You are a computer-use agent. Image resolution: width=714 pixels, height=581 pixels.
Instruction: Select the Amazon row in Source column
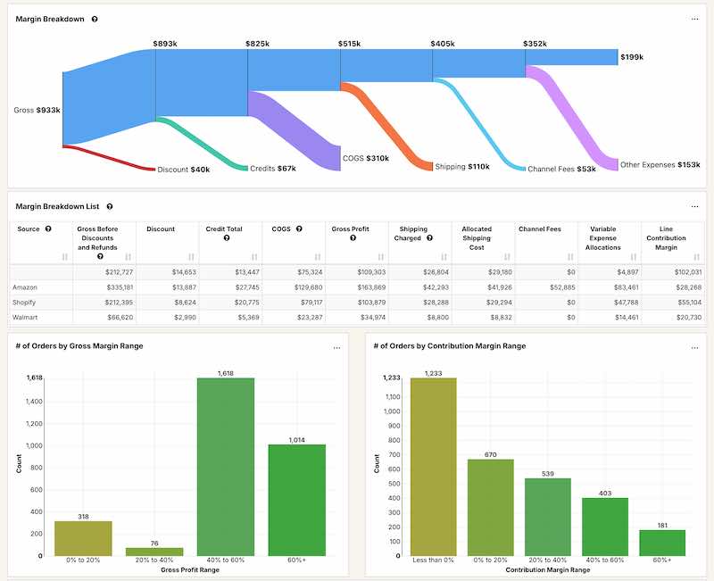tap(27, 287)
